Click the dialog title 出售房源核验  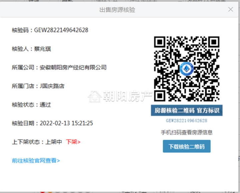(x=117, y=10)
